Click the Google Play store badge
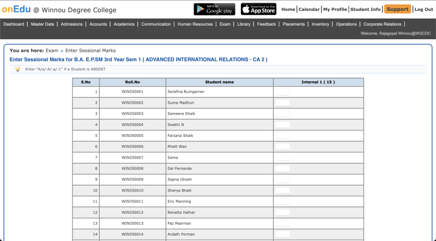The width and height of the screenshot is (436, 241). click(214, 9)
